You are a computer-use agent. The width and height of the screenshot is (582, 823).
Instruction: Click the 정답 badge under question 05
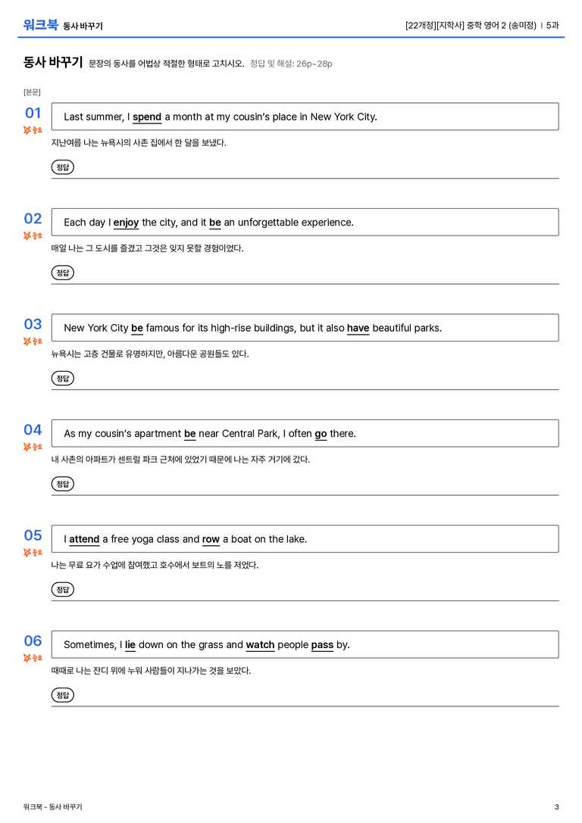(62, 590)
